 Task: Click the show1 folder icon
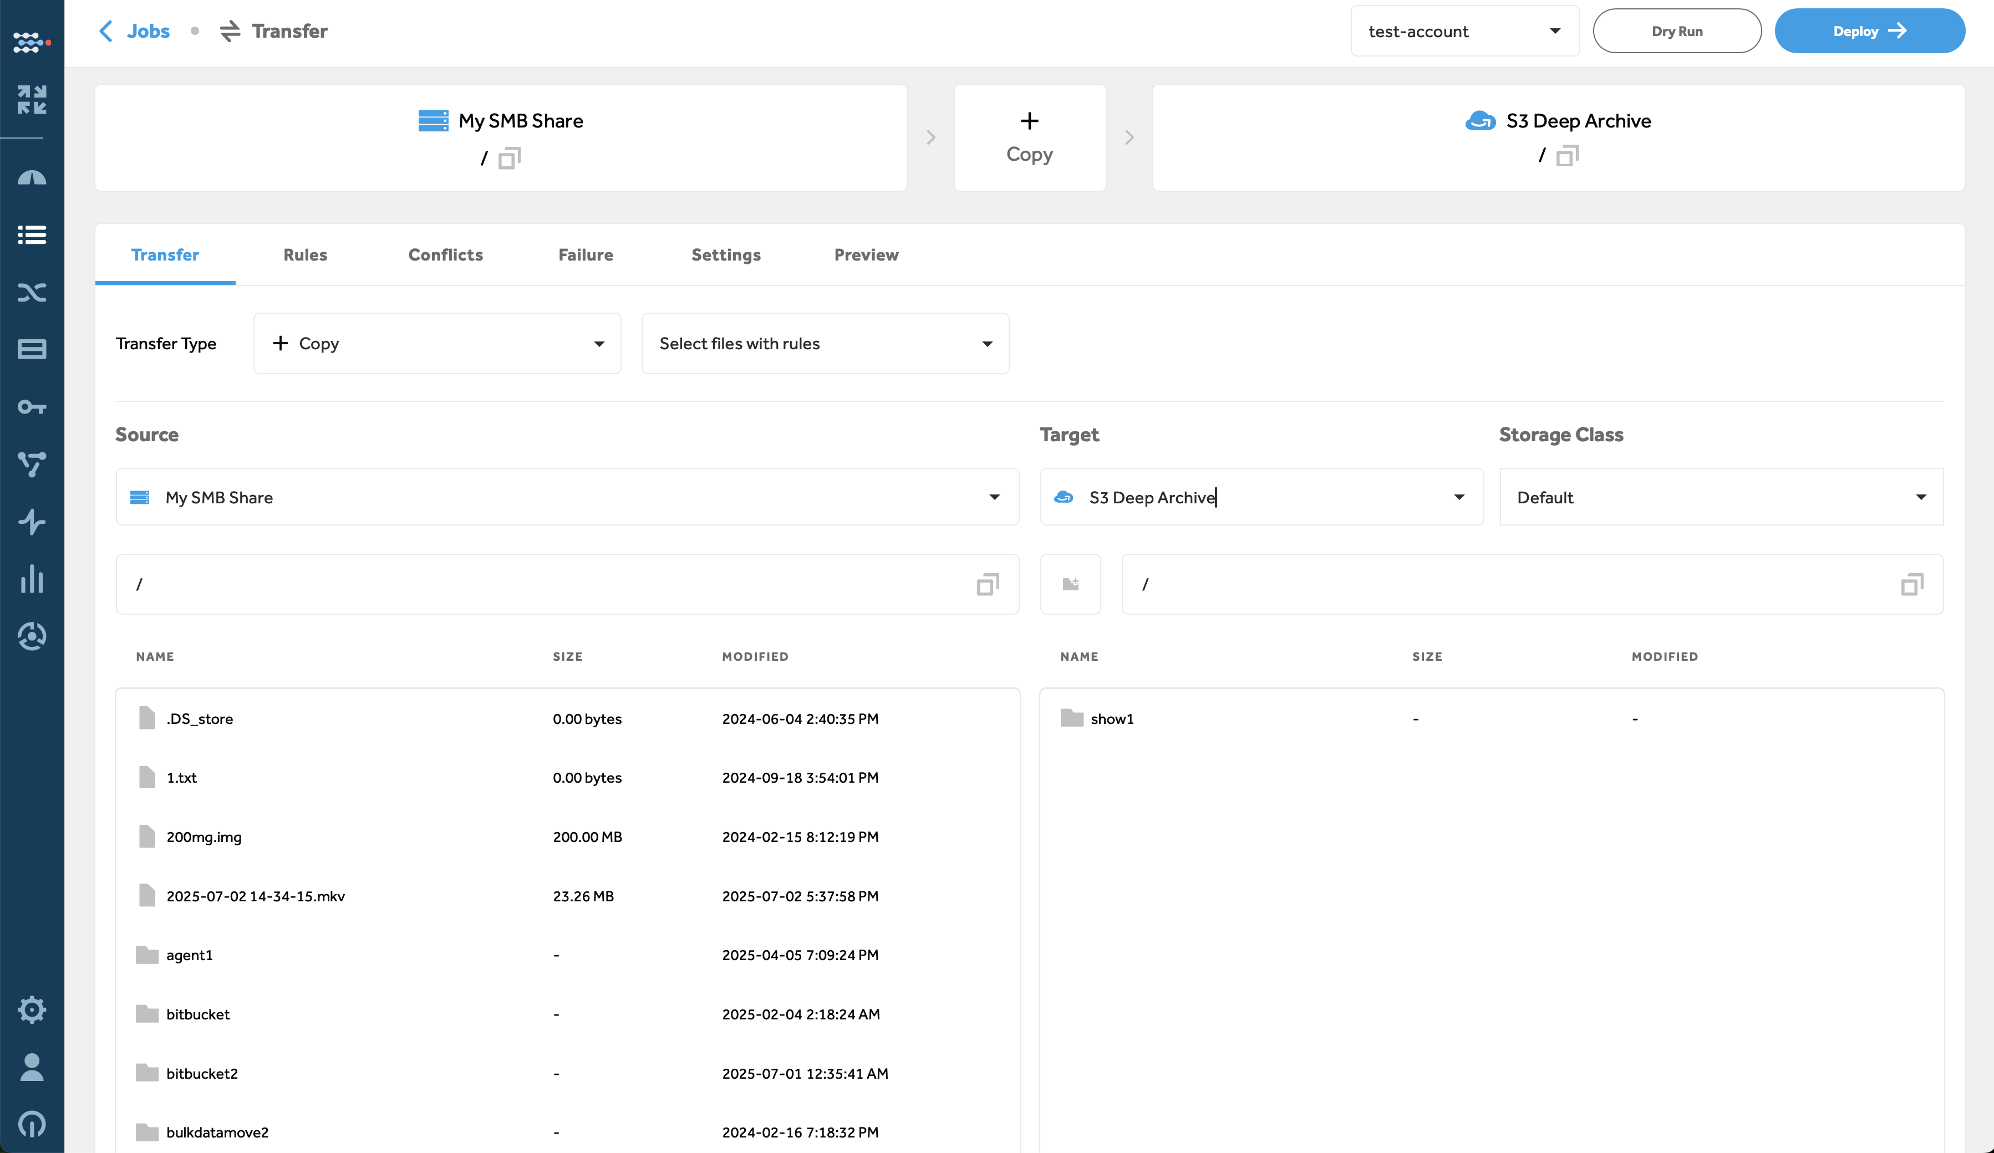pyautogui.click(x=1072, y=718)
